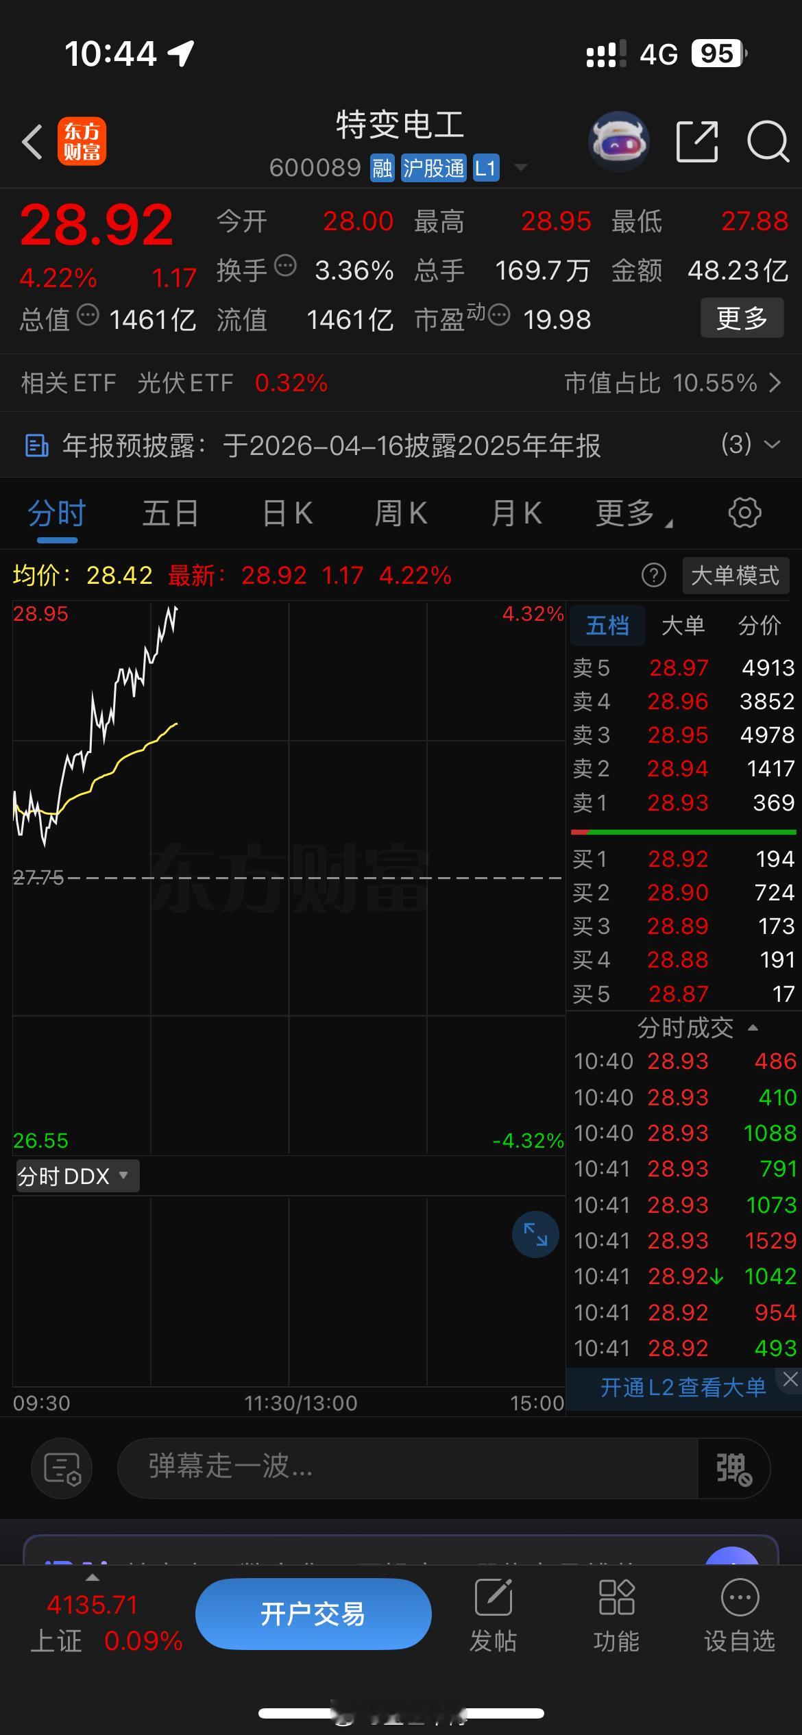Tap 买2 price 28.90 row
The width and height of the screenshot is (802, 1735).
click(683, 892)
